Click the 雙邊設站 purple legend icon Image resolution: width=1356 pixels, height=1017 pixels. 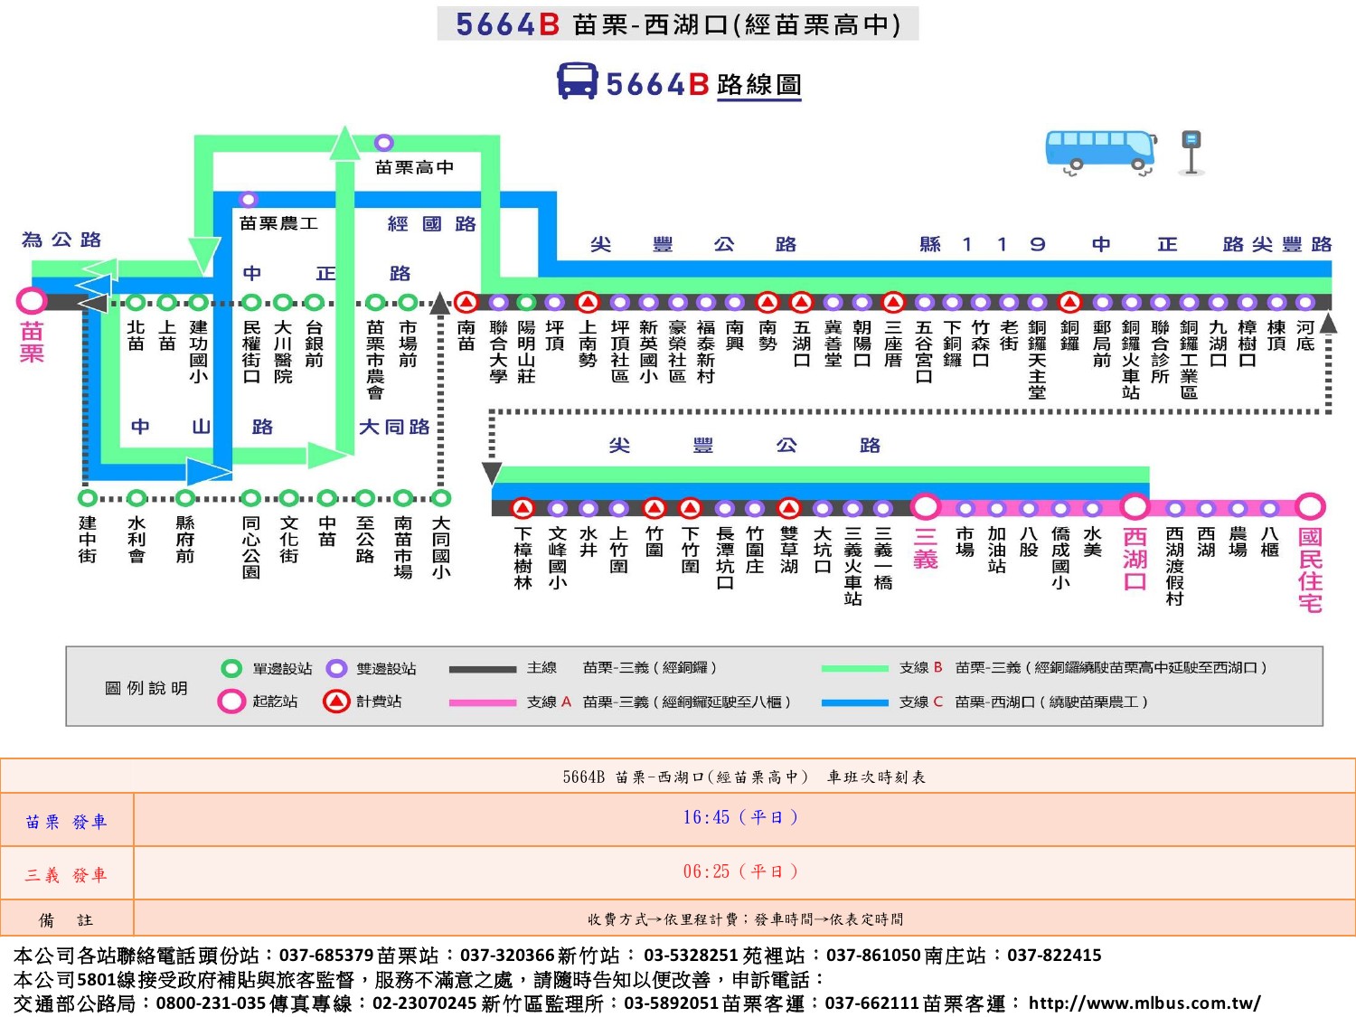tap(336, 668)
